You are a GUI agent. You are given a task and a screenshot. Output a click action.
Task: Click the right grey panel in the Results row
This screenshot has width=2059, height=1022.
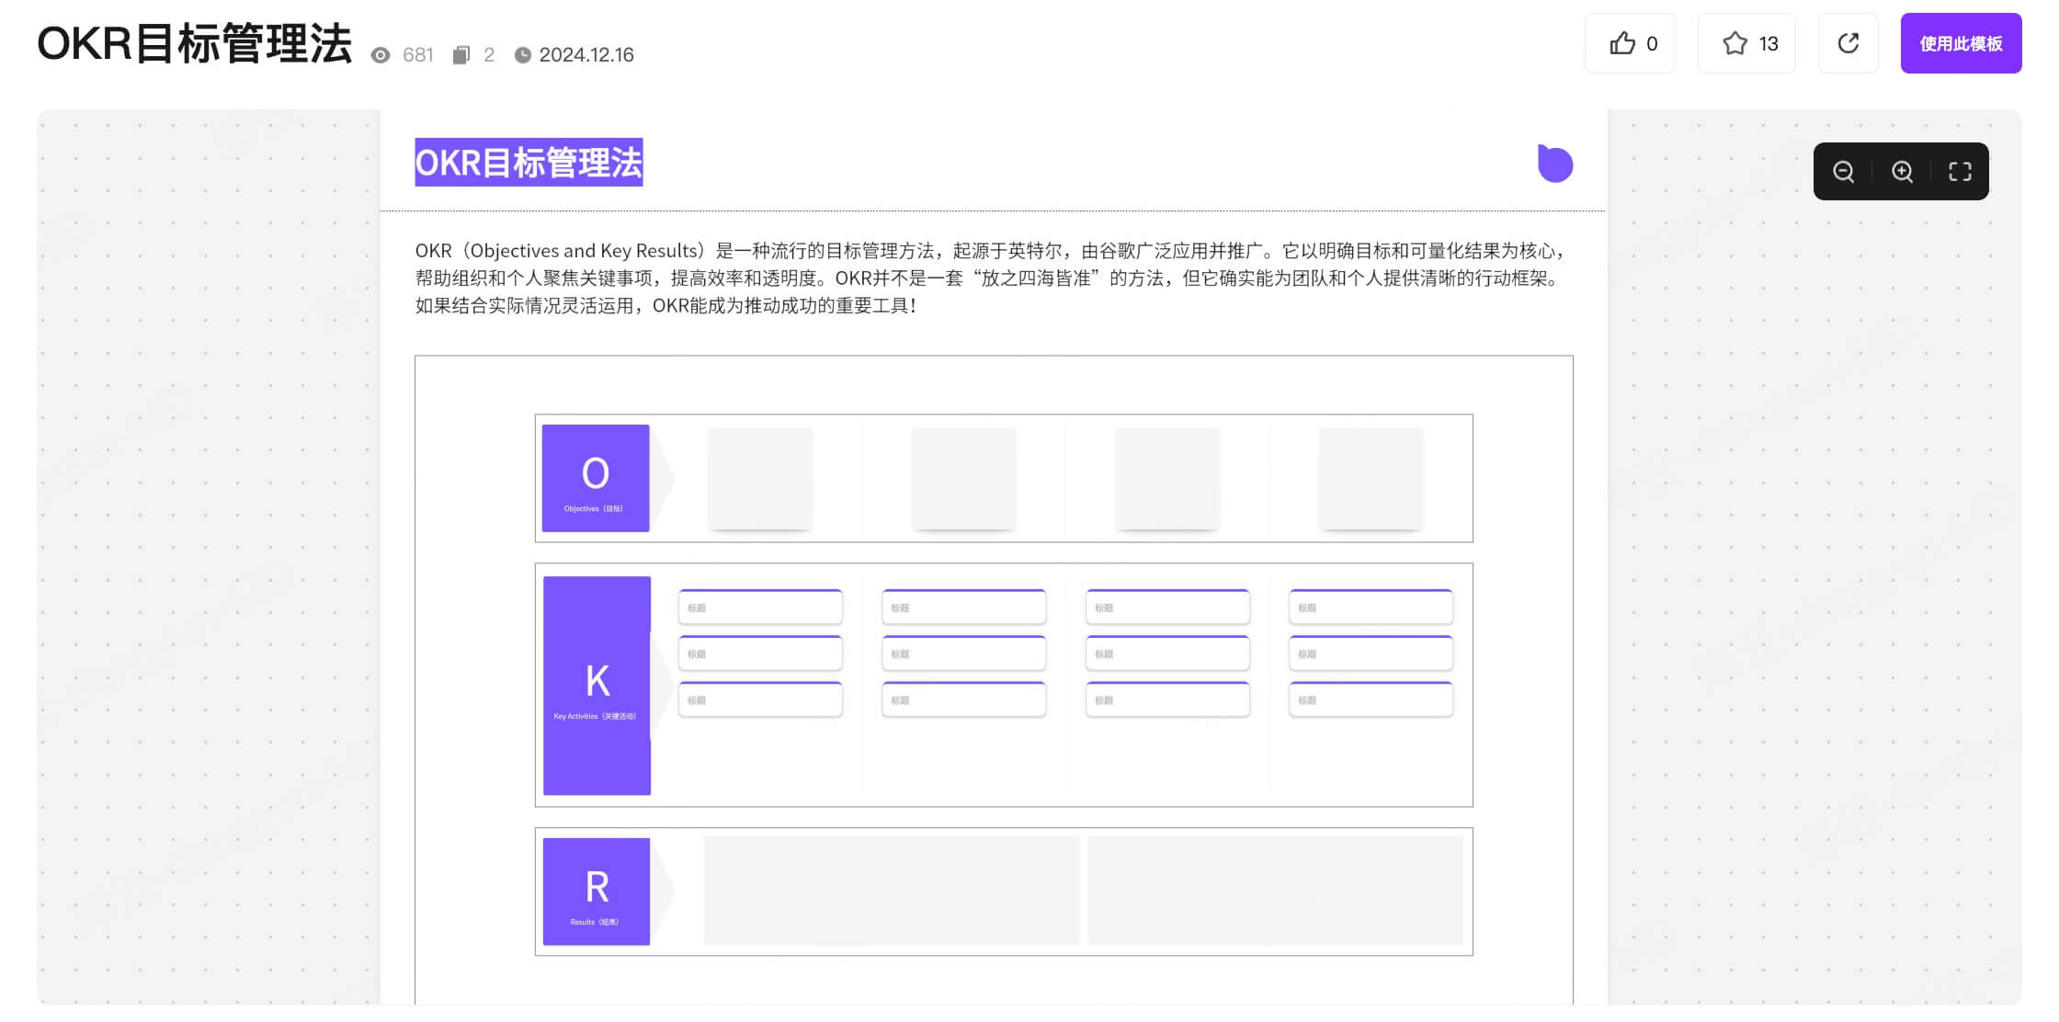click(x=1276, y=891)
